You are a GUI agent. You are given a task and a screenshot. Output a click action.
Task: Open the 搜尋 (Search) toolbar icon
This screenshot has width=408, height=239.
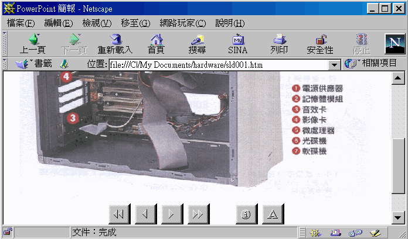pos(197,44)
